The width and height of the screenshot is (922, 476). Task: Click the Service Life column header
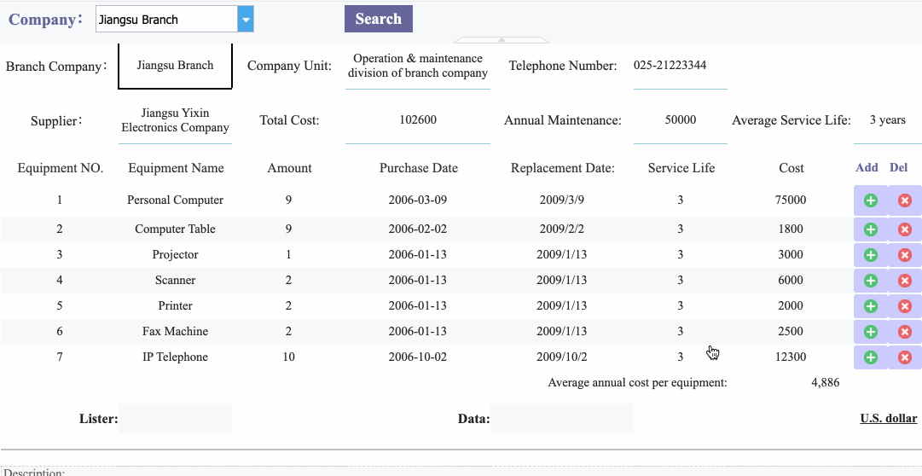point(681,168)
